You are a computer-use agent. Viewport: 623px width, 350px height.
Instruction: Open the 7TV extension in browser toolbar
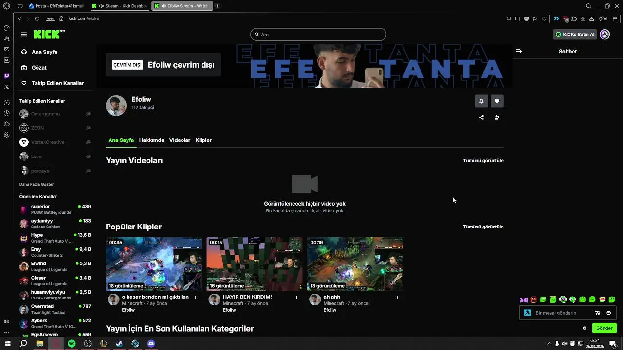[x=556, y=18]
